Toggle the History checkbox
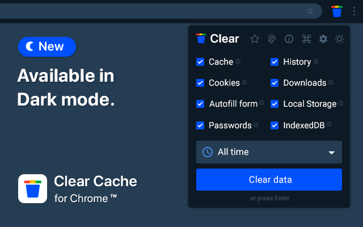This screenshot has width=363, height=227. [x=275, y=62]
